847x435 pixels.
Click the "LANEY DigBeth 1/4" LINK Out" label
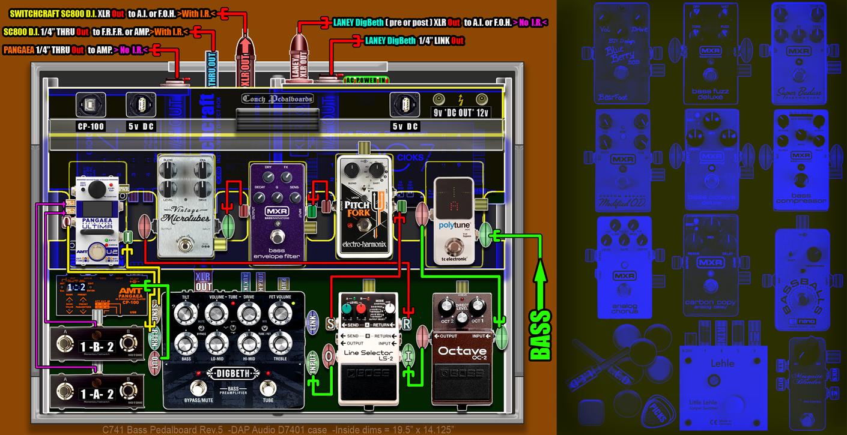414,41
